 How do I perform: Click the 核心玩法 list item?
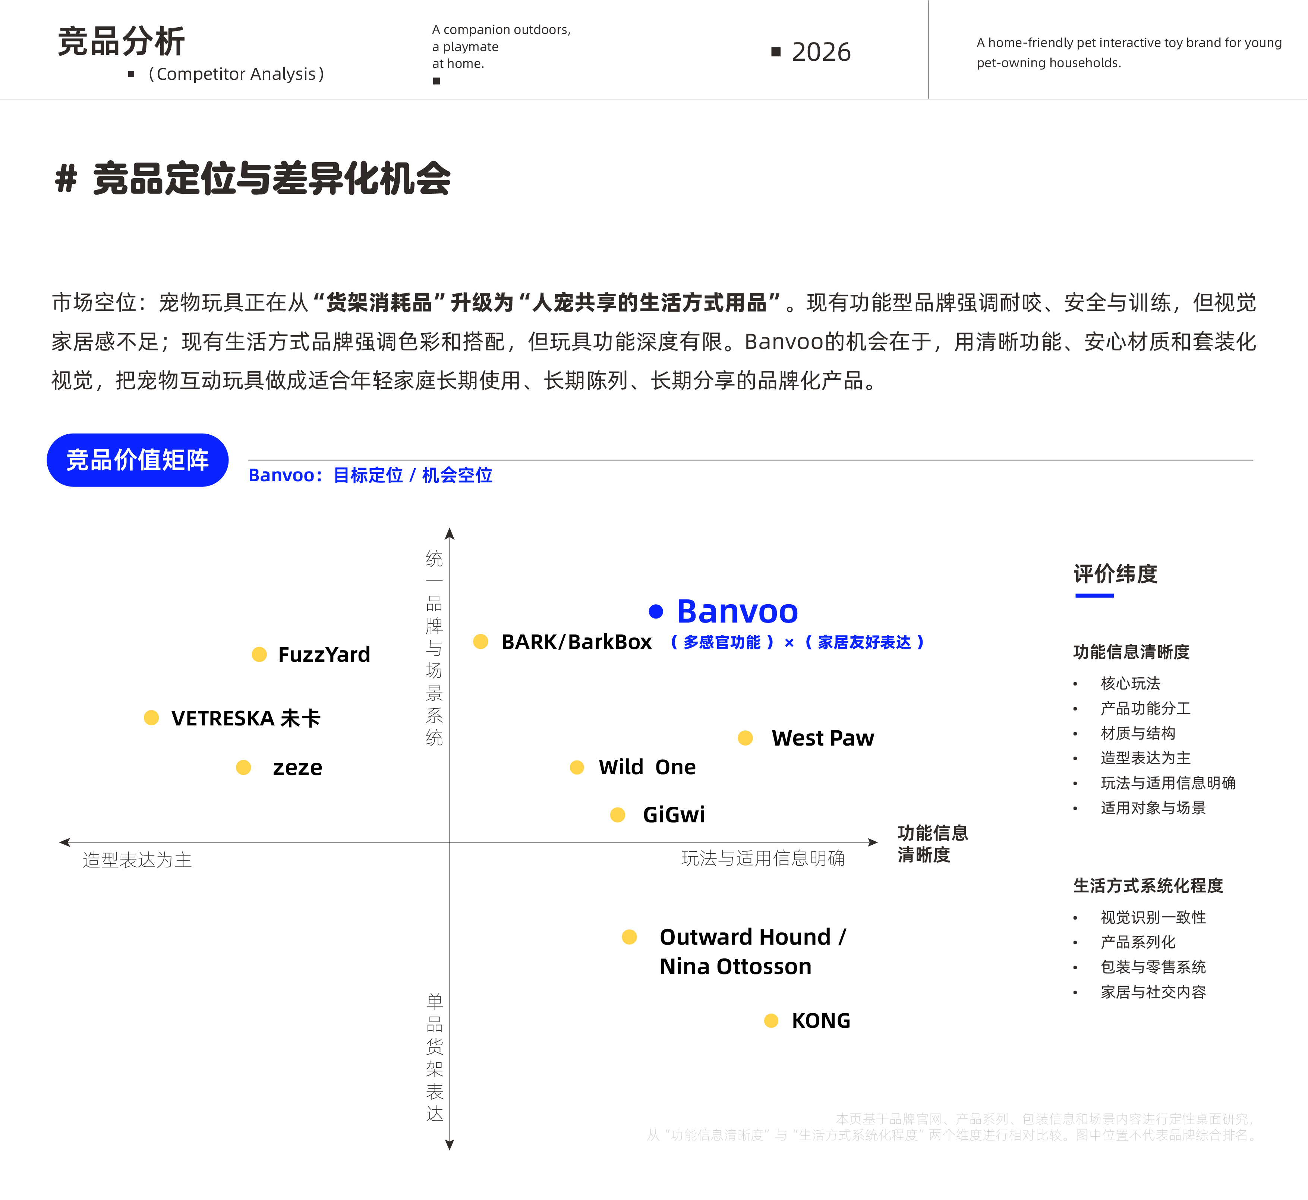click(1130, 683)
